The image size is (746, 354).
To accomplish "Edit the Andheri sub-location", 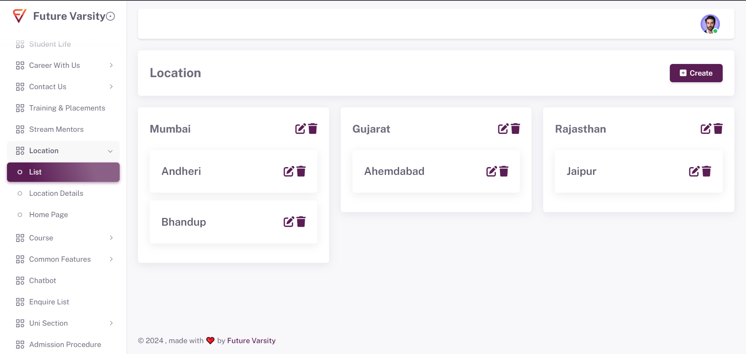I will click(289, 171).
